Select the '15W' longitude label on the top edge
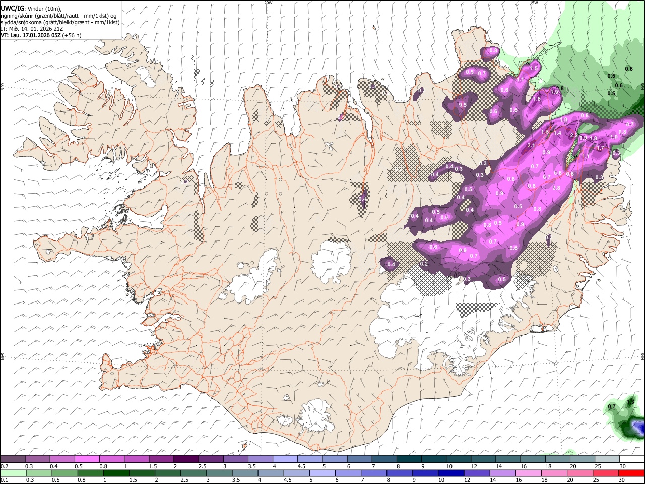The image size is (645, 484). click(x=534, y=3)
